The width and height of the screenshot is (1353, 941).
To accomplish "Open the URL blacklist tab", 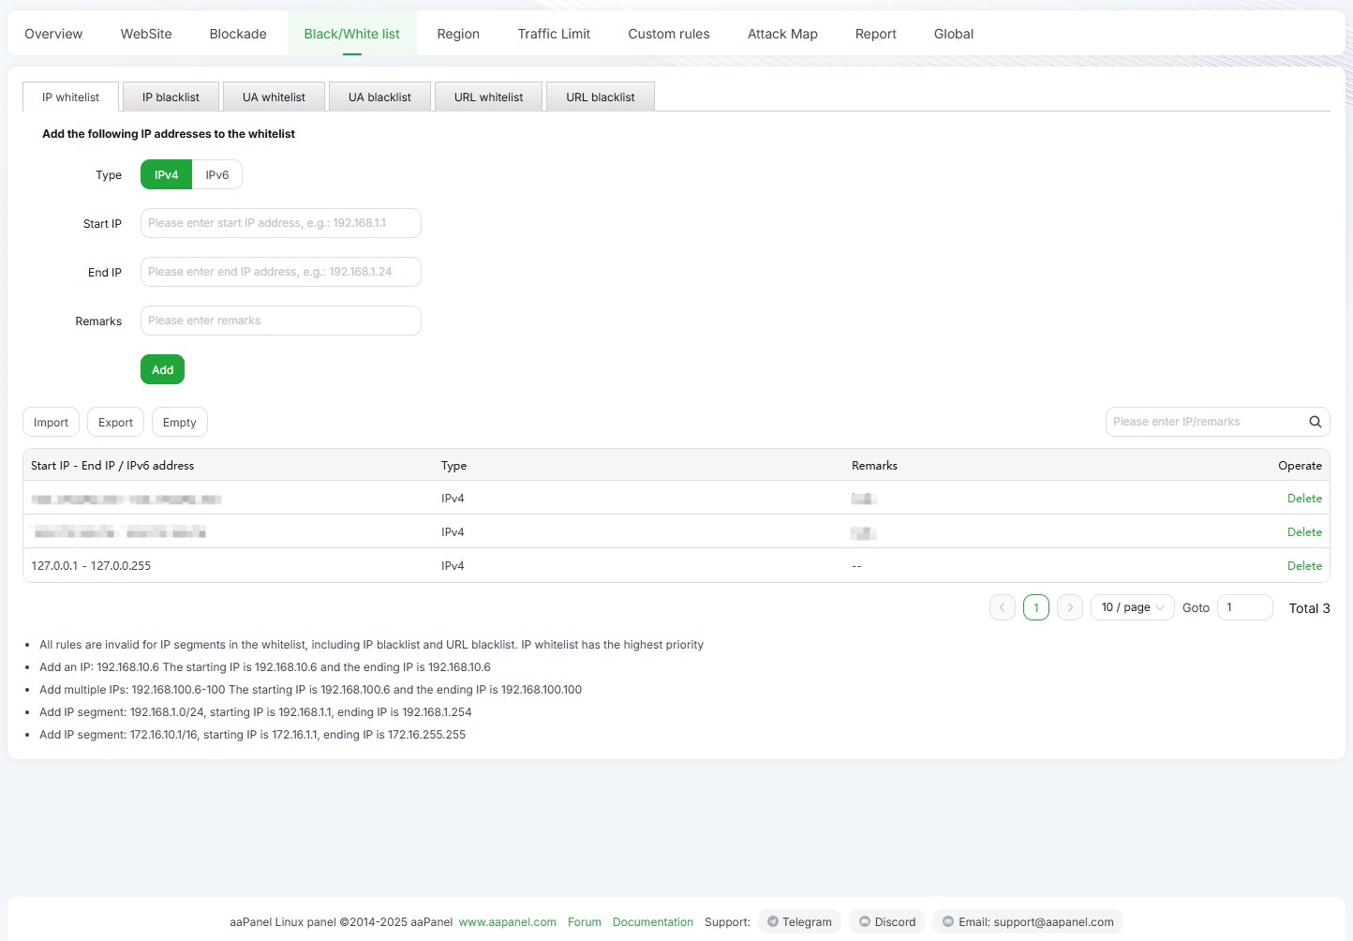I will [600, 97].
